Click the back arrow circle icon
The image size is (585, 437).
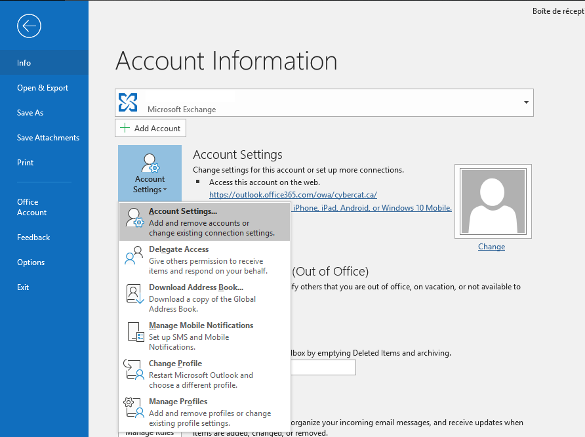(30, 26)
